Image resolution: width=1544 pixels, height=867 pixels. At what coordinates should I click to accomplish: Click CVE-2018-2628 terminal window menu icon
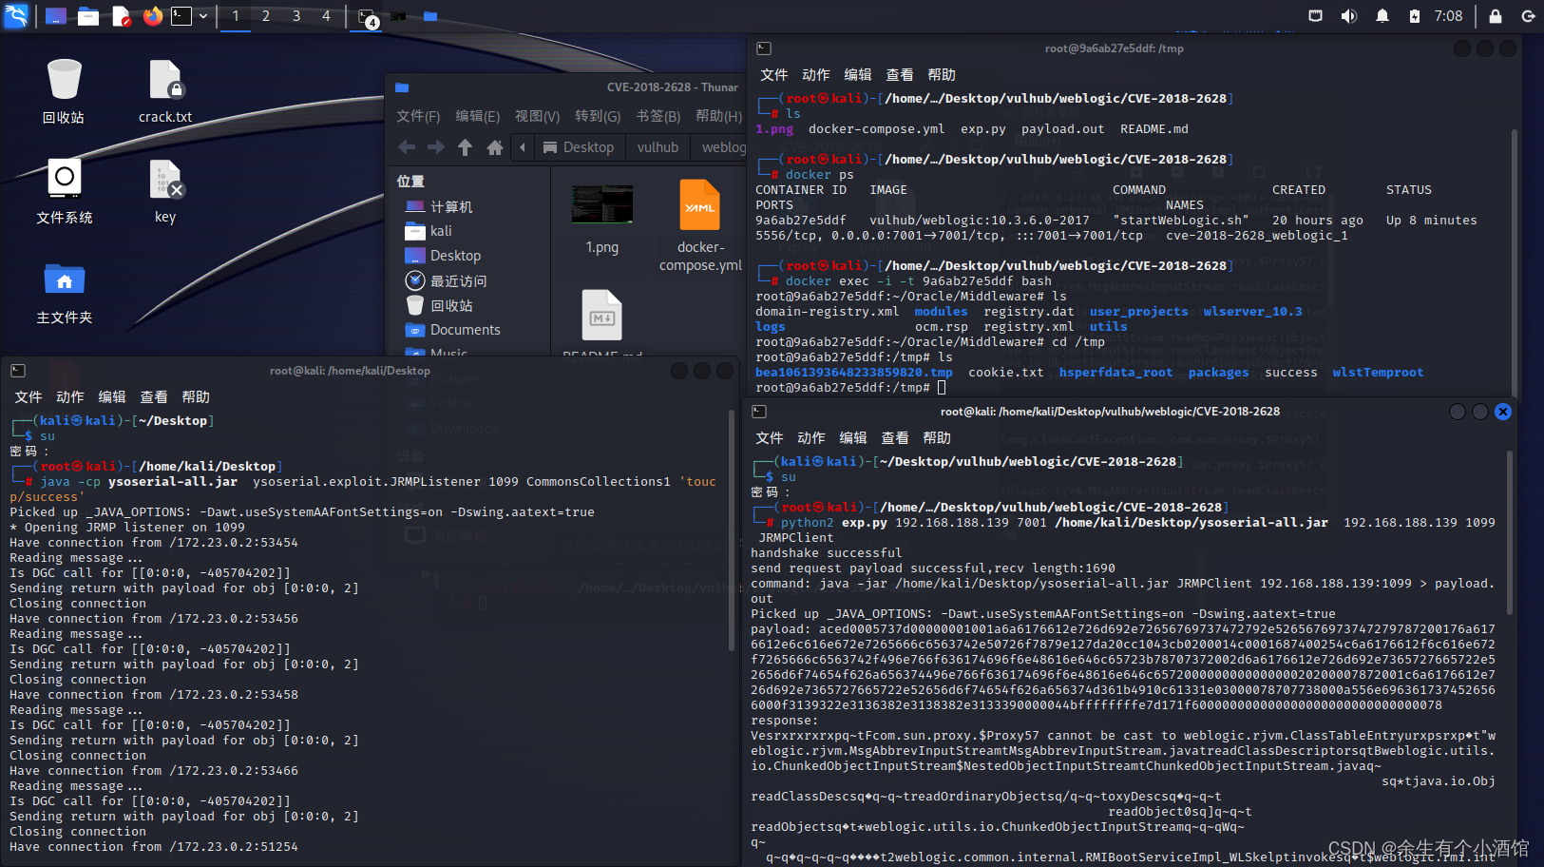tap(759, 412)
